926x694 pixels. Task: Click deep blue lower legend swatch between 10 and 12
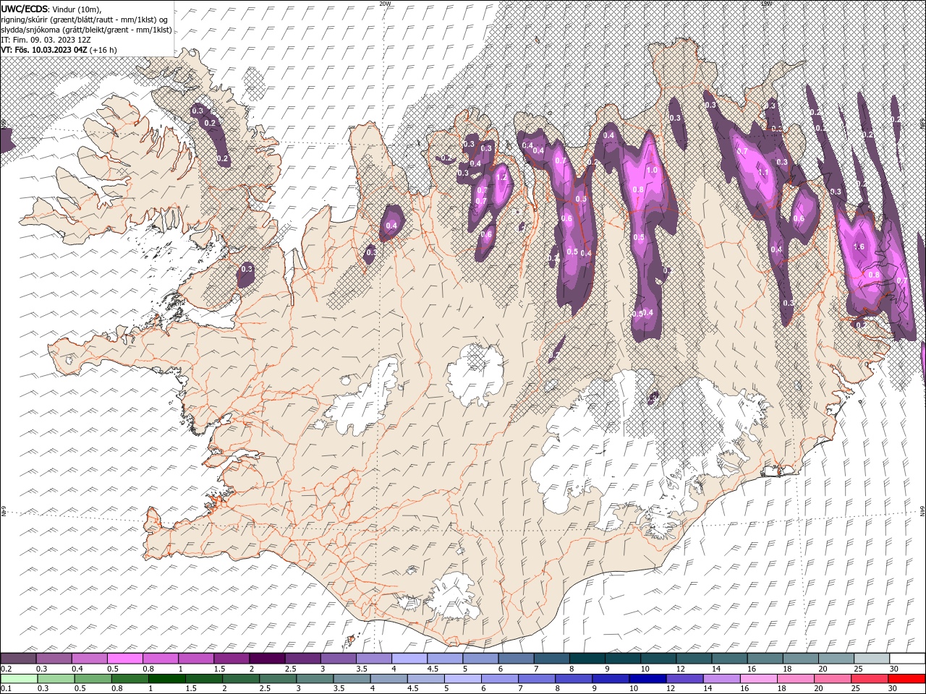pyautogui.click(x=647, y=679)
